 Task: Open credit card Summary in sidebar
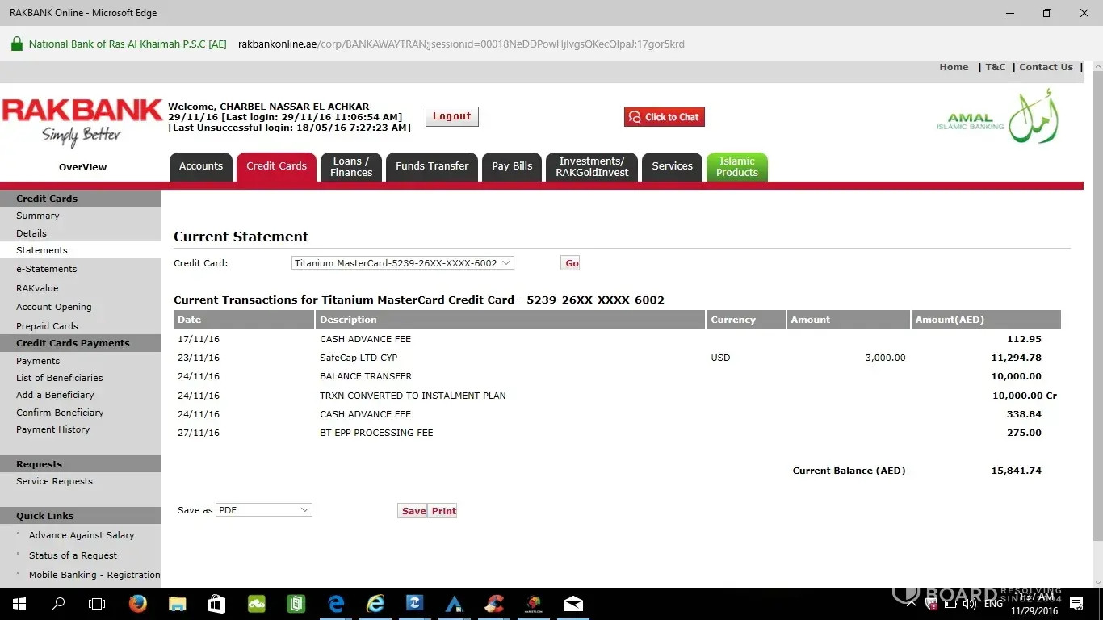[38, 216]
